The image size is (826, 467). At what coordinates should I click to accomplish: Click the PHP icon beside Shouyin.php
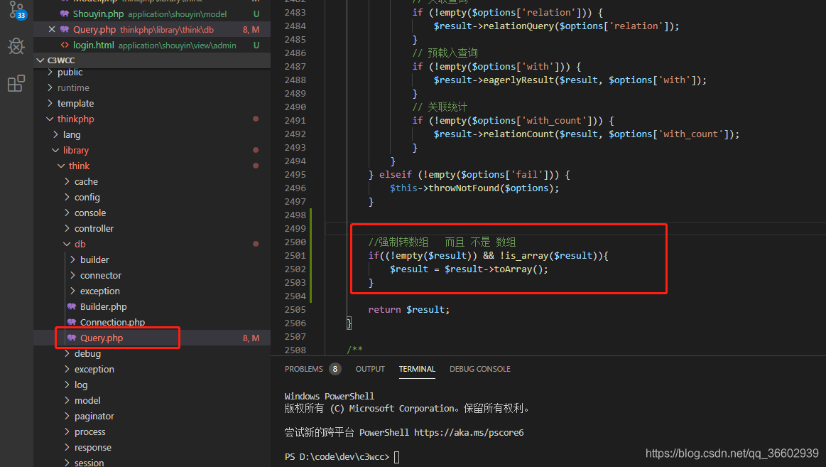63,13
